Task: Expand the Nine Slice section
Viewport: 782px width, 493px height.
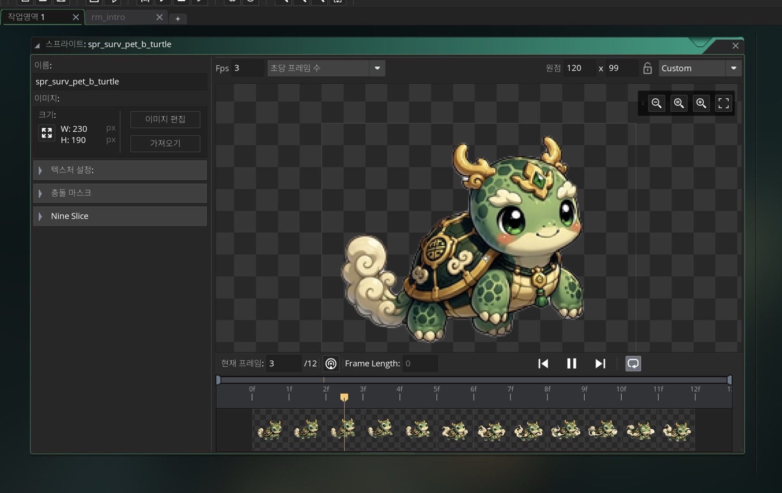Action: 120,216
